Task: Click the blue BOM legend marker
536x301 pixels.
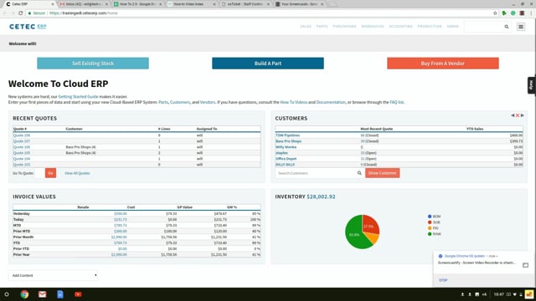Action: pos(430,217)
